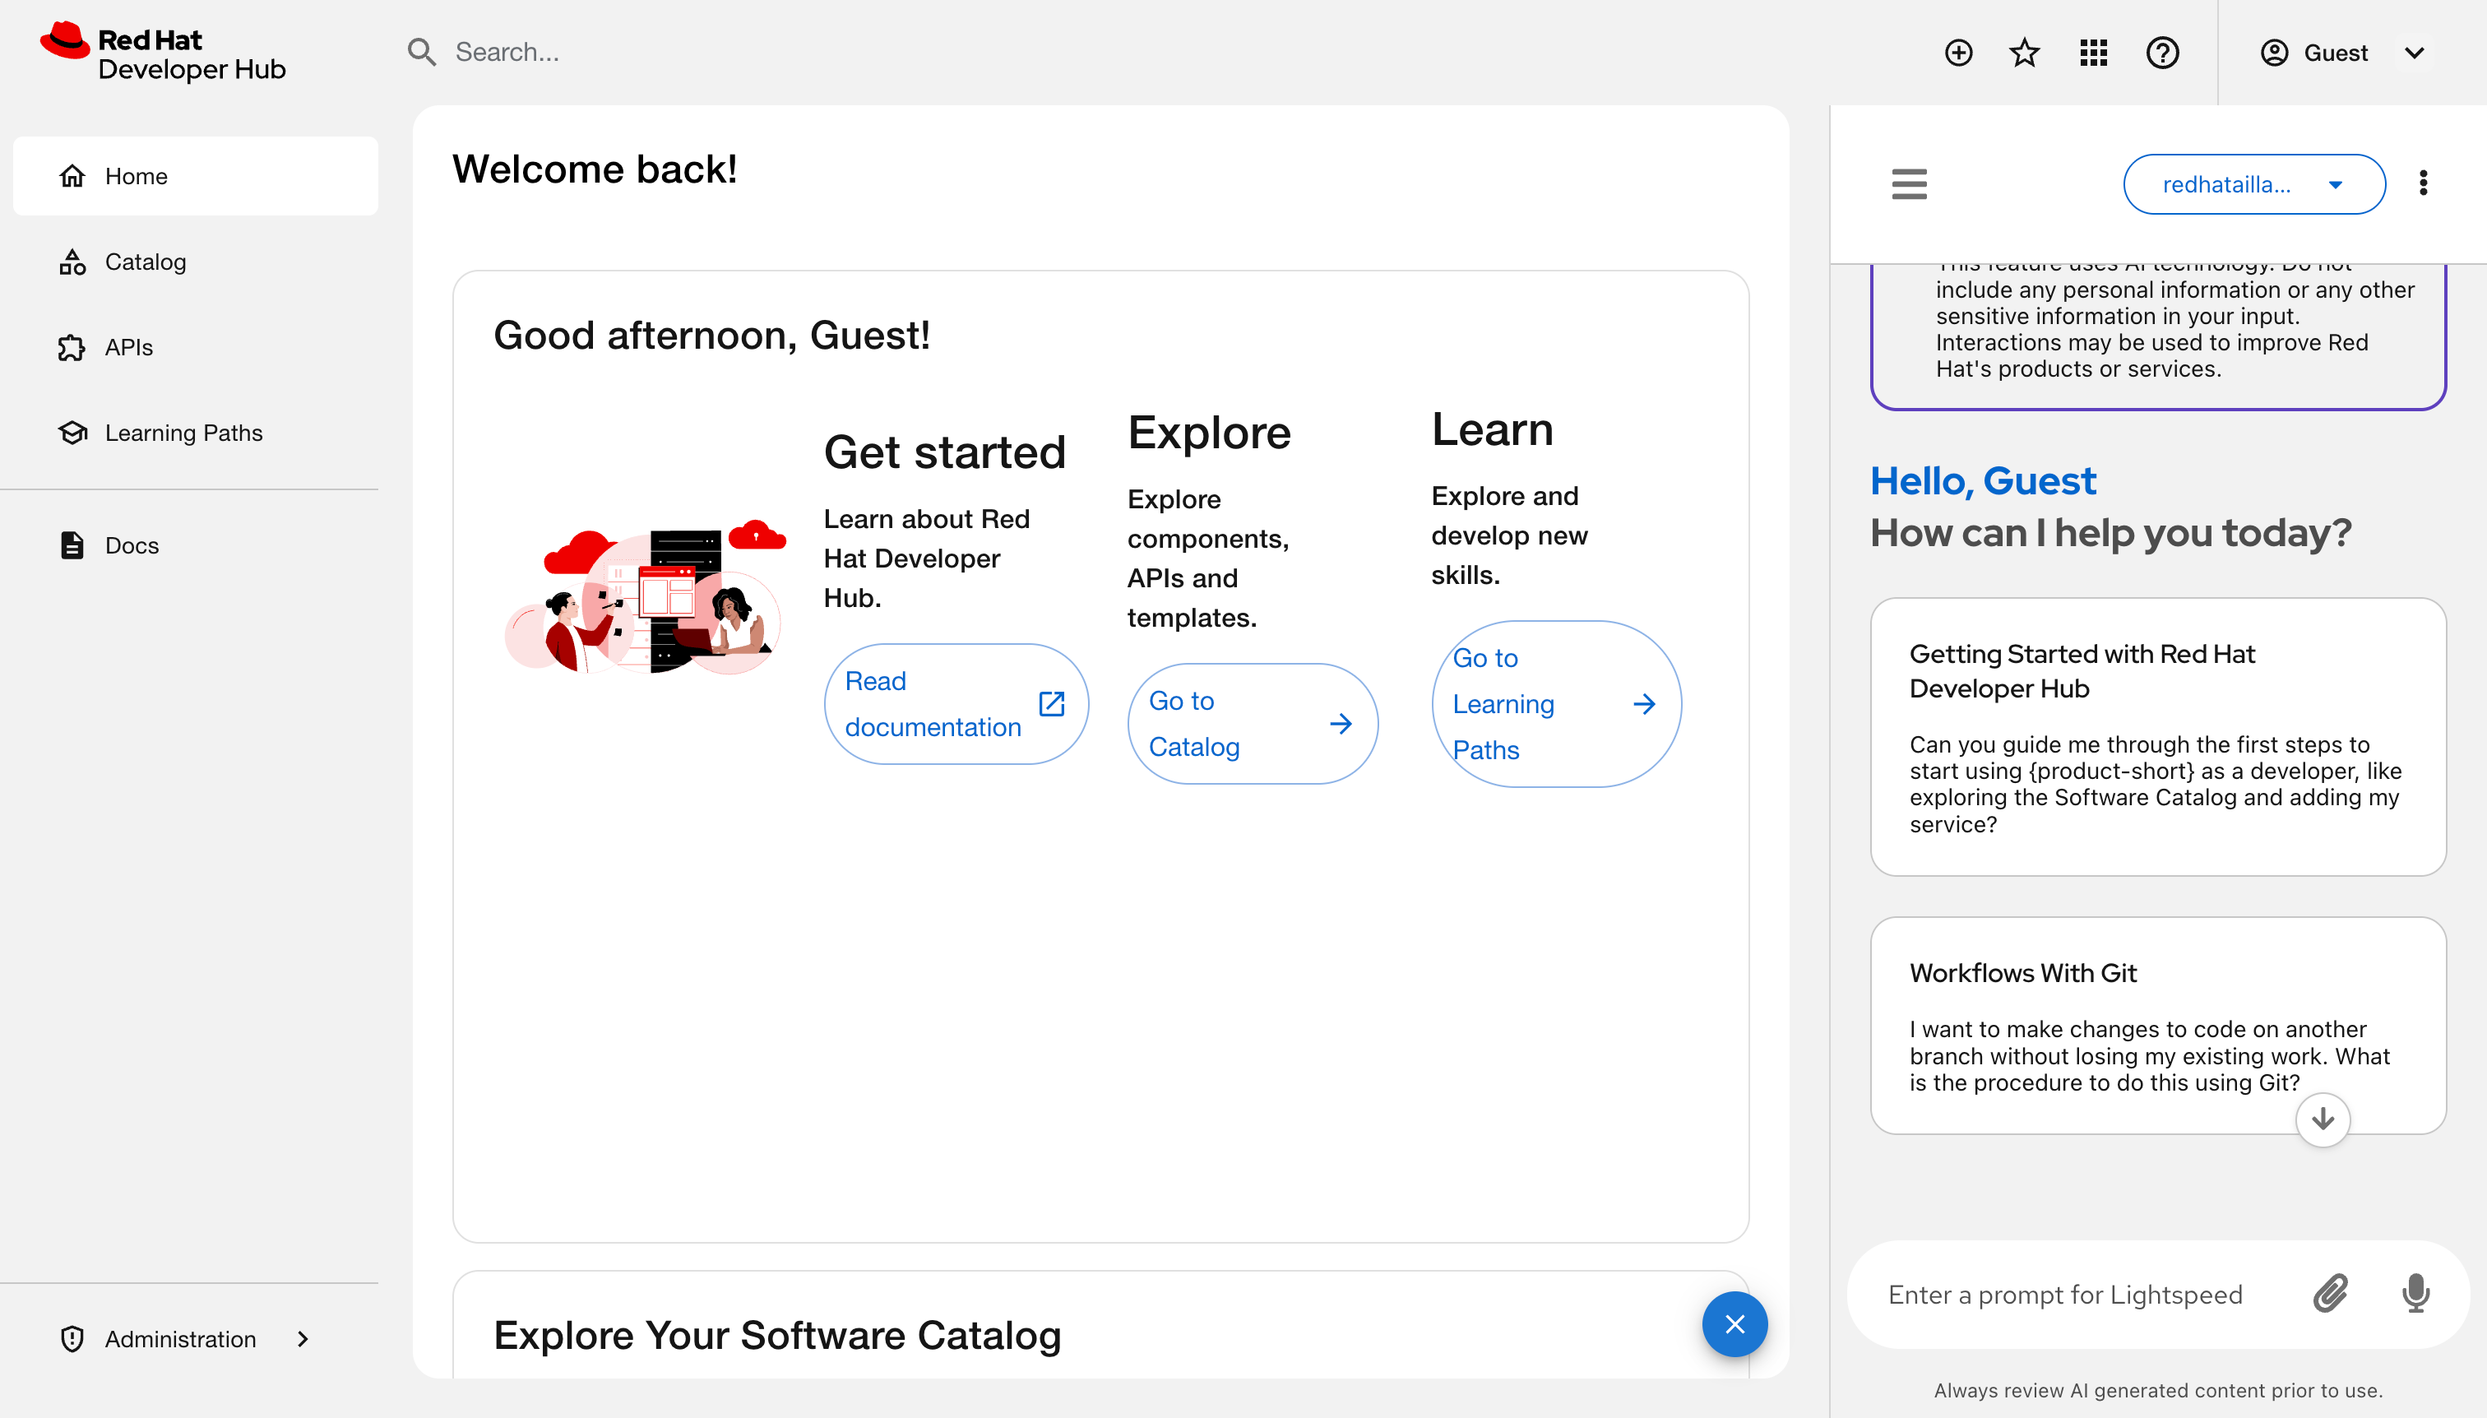Select the Workflows With Git prompt card

pyautogui.click(x=2157, y=1025)
